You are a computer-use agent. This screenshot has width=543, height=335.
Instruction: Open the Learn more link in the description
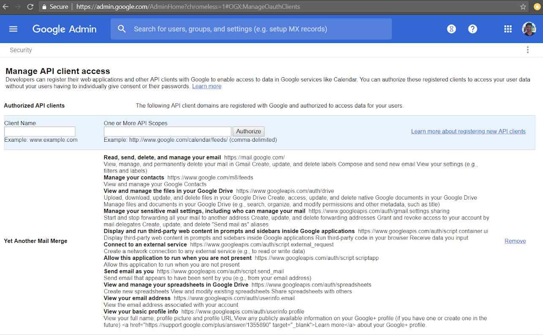click(206, 86)
